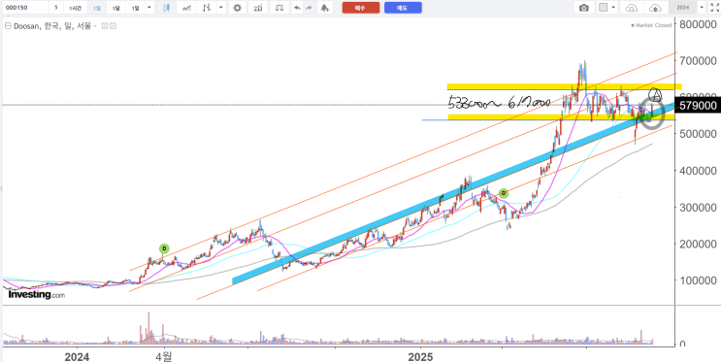Screen dimensions: 721x362
Task: Click the 579000 current price label
Action: pos(698,106)
